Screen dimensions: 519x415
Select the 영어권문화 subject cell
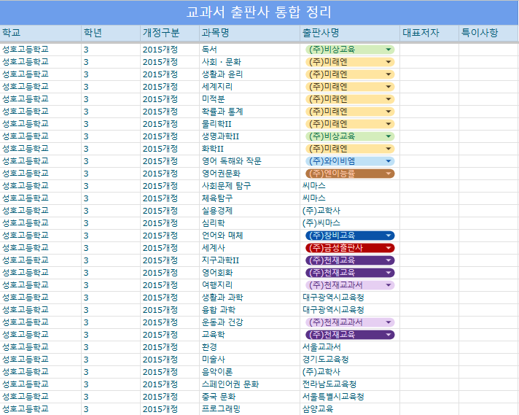249,174
